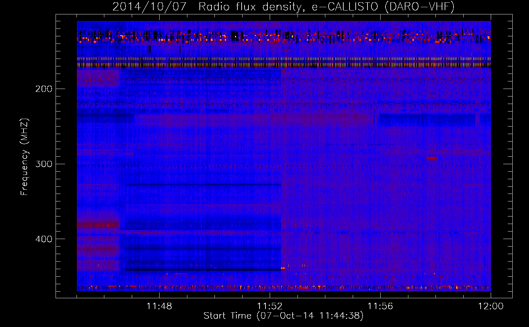Click the black horizontal line near 440 MHz

pos(203,269)
